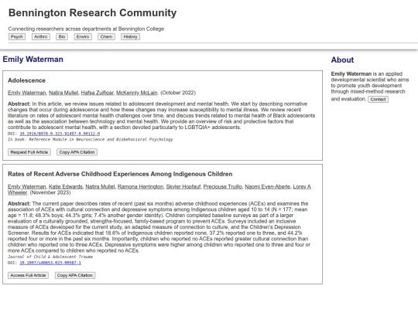
Task: Open Lorey A Wheeler author link
Action: [302, 186]
